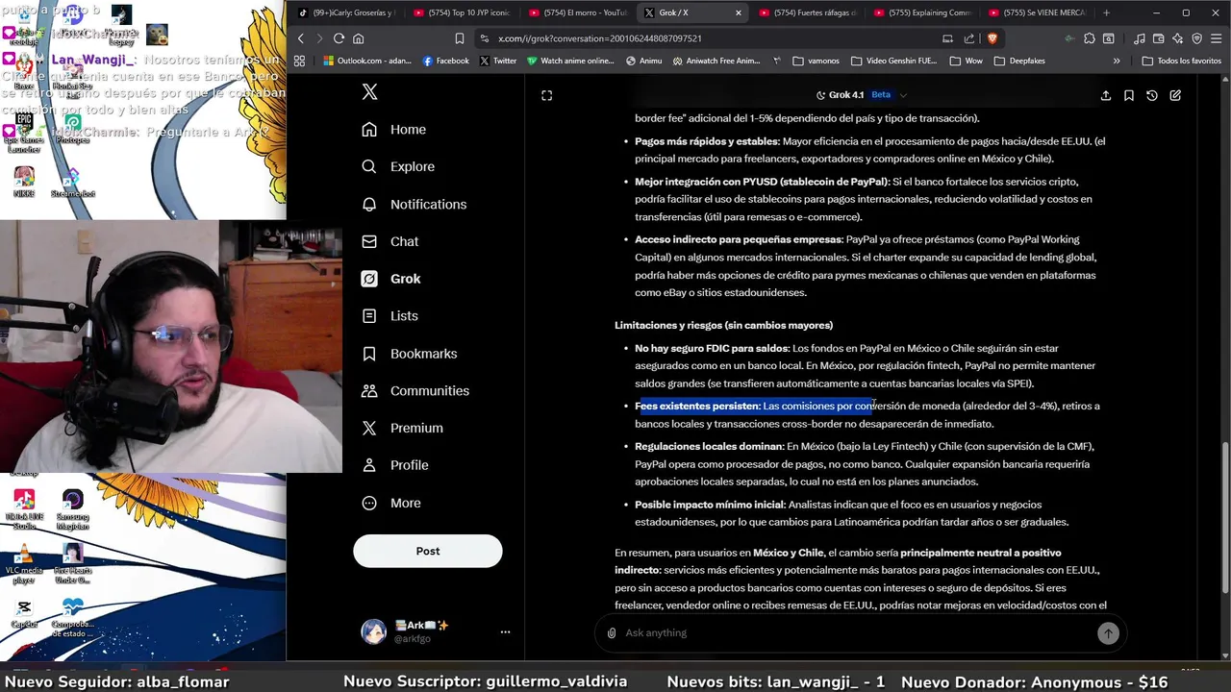Open the browser extensions puzzle icon
The width and height of the screenshot is (1231, 692).
[x=1089, y=38]
